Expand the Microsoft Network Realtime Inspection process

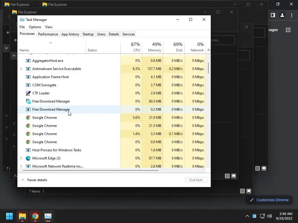click(21, 166)
